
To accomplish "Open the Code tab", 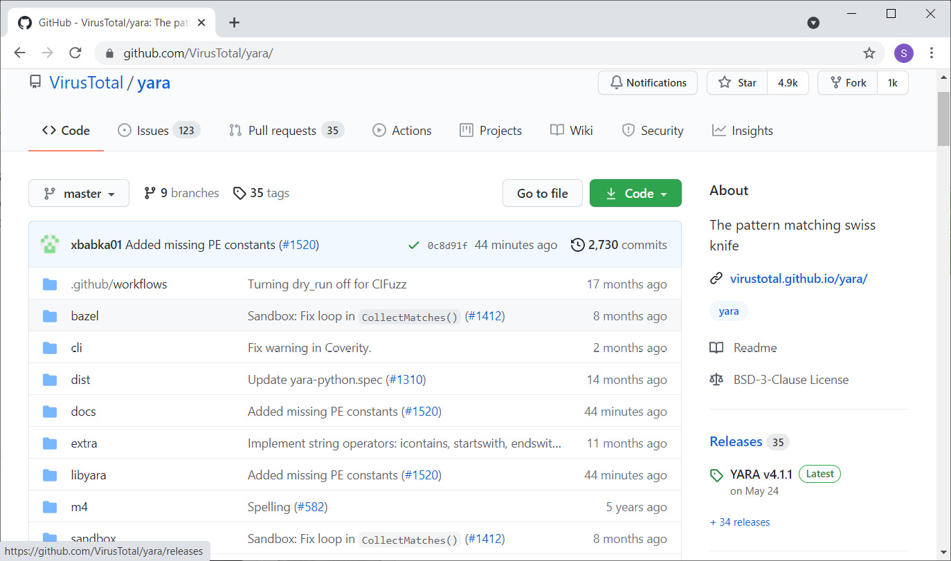I will point(66,131).
